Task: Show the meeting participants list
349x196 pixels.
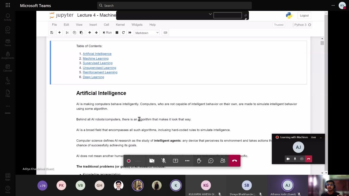Action: (223, 161)
